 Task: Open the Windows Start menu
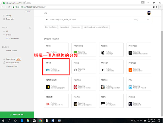(x=3, y=120)
